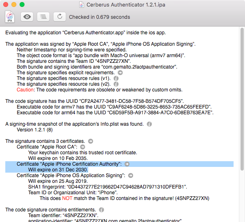Select the armv7 executable UUID line

pos(114,107)
